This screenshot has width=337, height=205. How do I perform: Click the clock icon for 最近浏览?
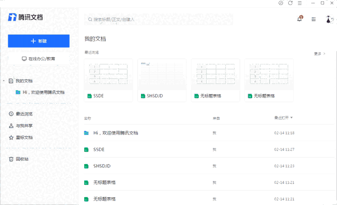coord(11,114)
